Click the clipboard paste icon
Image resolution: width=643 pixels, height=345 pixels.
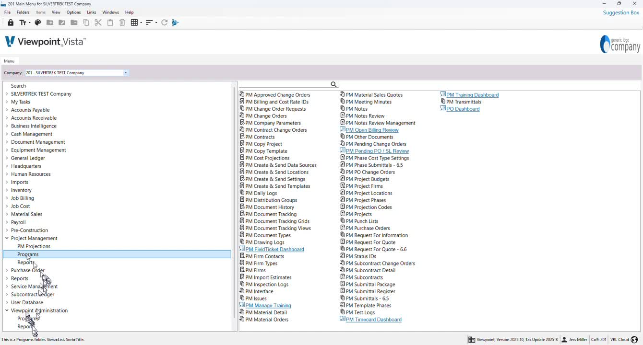(110, 23)
